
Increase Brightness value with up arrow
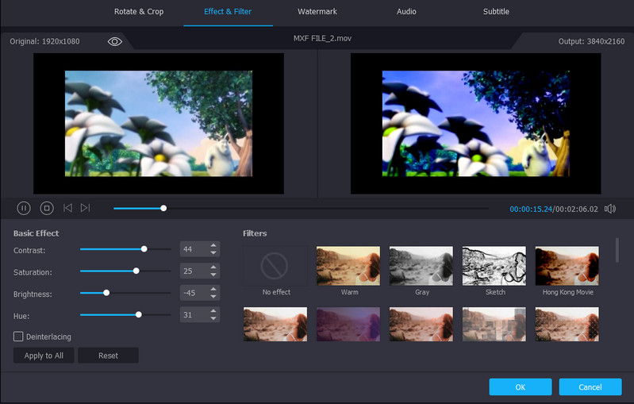click(213, 290)
